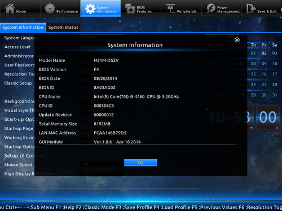Click the F3 :Save Profile hint
Screen dimensions: 282x211
point(135,207)
